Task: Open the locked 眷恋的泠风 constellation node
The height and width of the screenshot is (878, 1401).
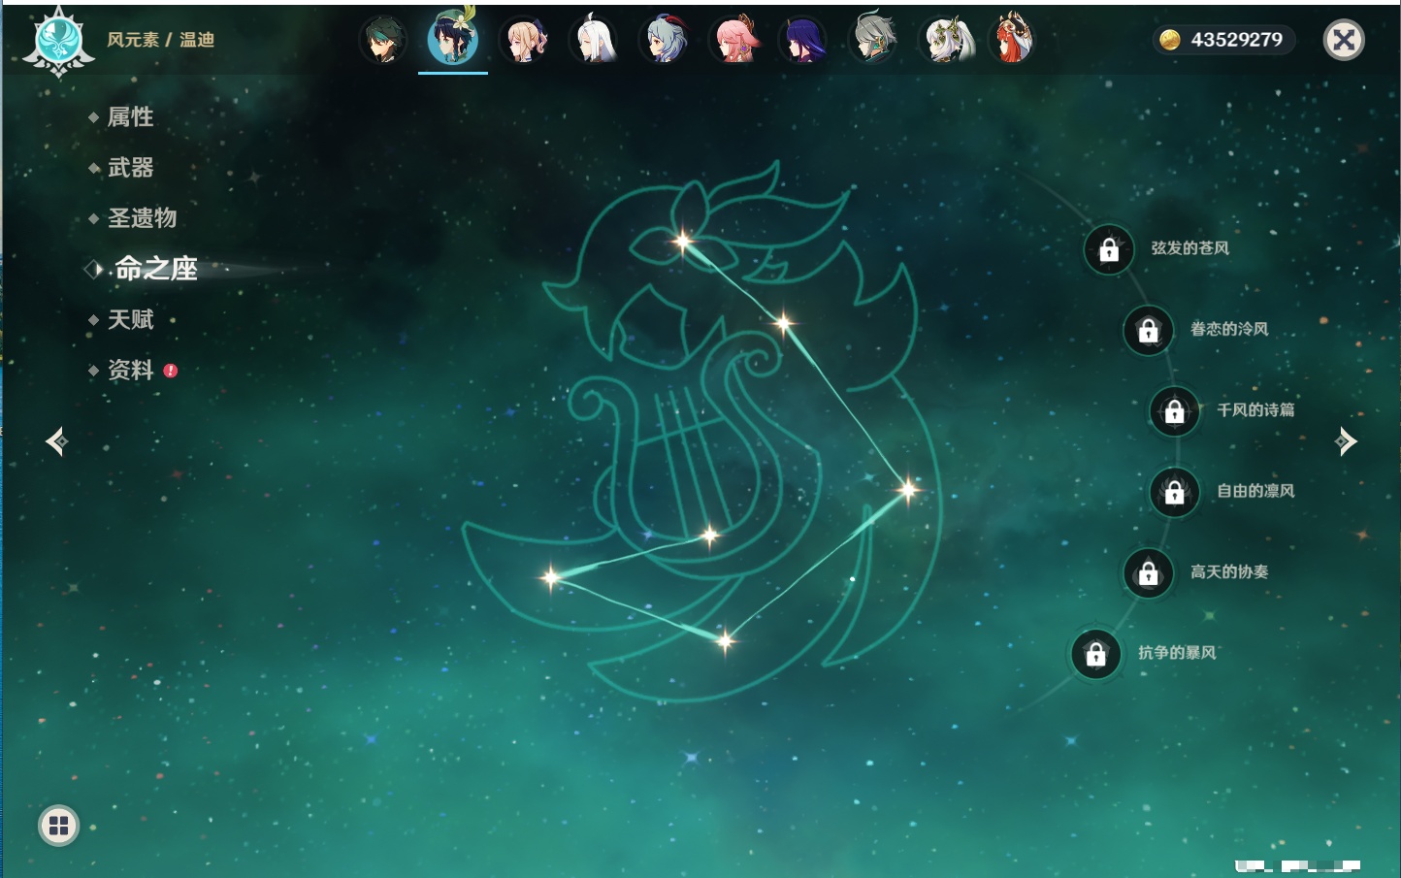Action: click(x=1149, y=331)
